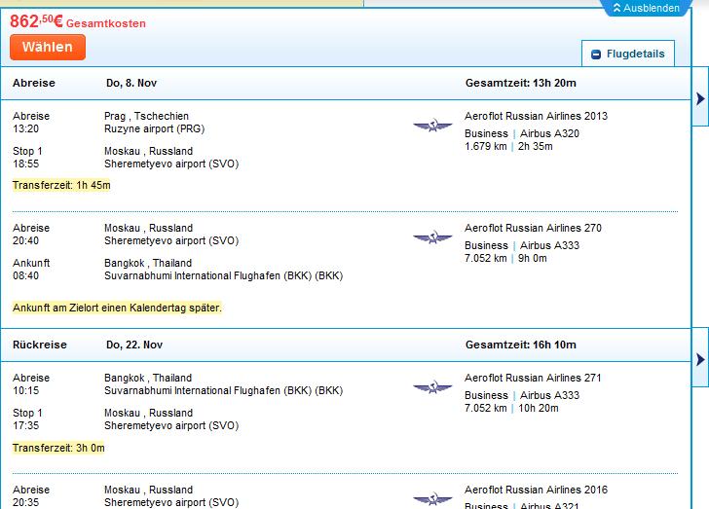Image resolution: width=709 pixels, height=509 pixels.
Task: Click the double-chevron icon next to Ausblenden
Action: tap(616, 8)
